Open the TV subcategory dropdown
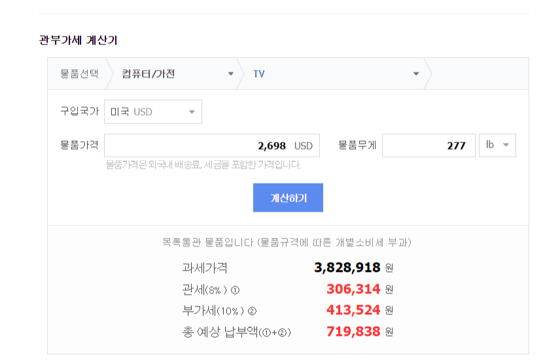Screen dimensions: 543x362 [x=334, y=74]
